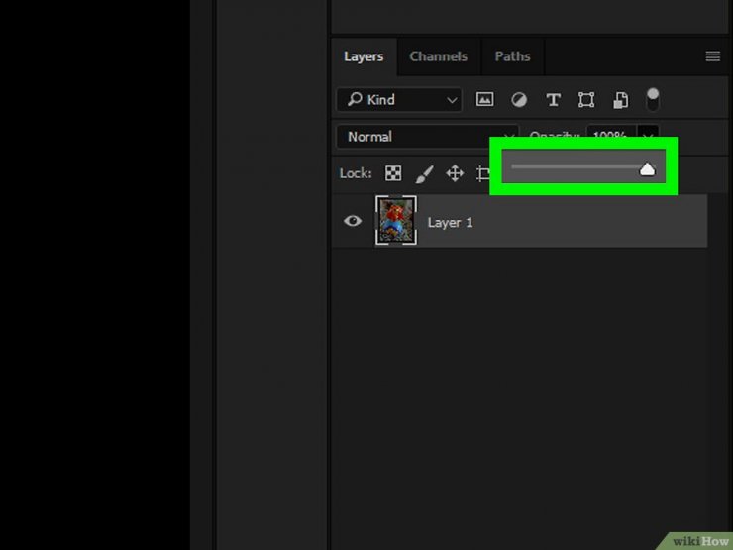Image resolution: width=733 pixels, height=550 pixels.
Task: Click the pixel layer filter icon
Action: 484,100
